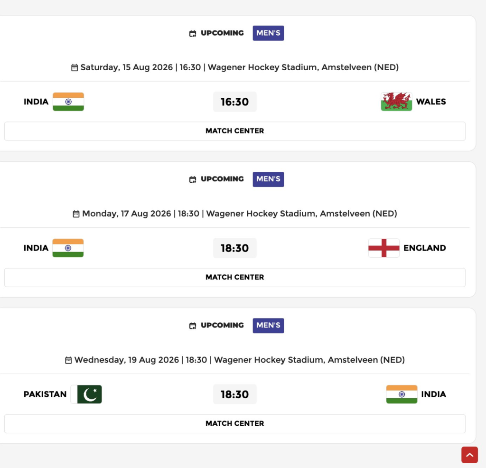
Task: Open Match Center for Pakistan vs India
Action: coord(234,423)
